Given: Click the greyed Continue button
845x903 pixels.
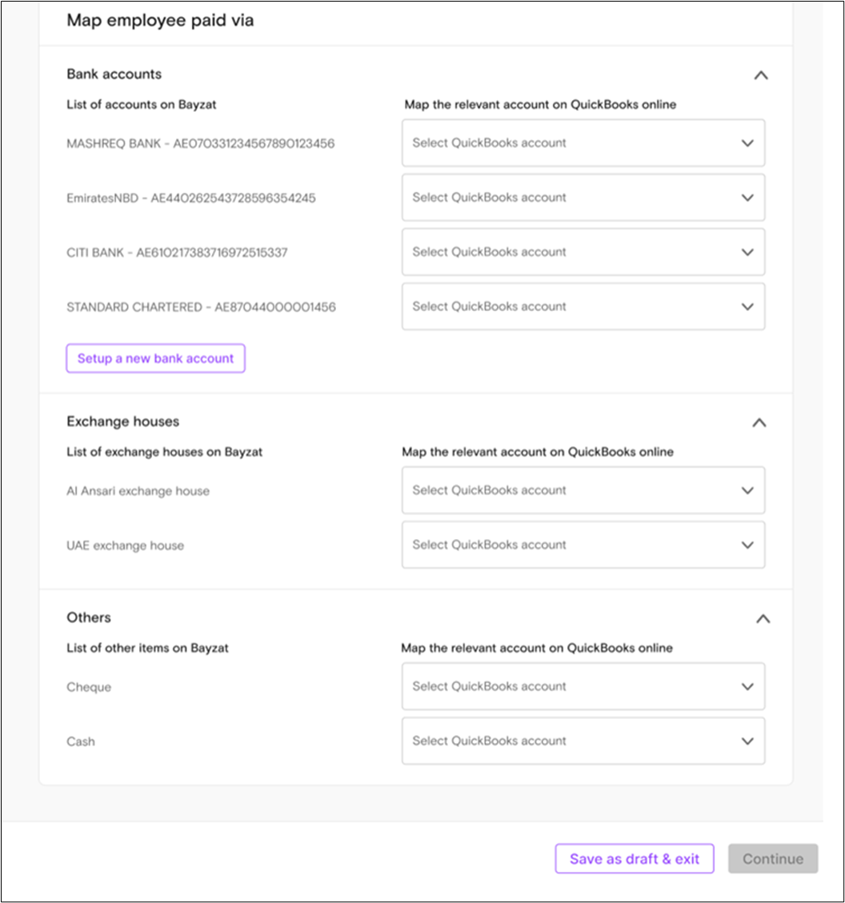Looking at the screenshot, I should click(x=773, y=859).
